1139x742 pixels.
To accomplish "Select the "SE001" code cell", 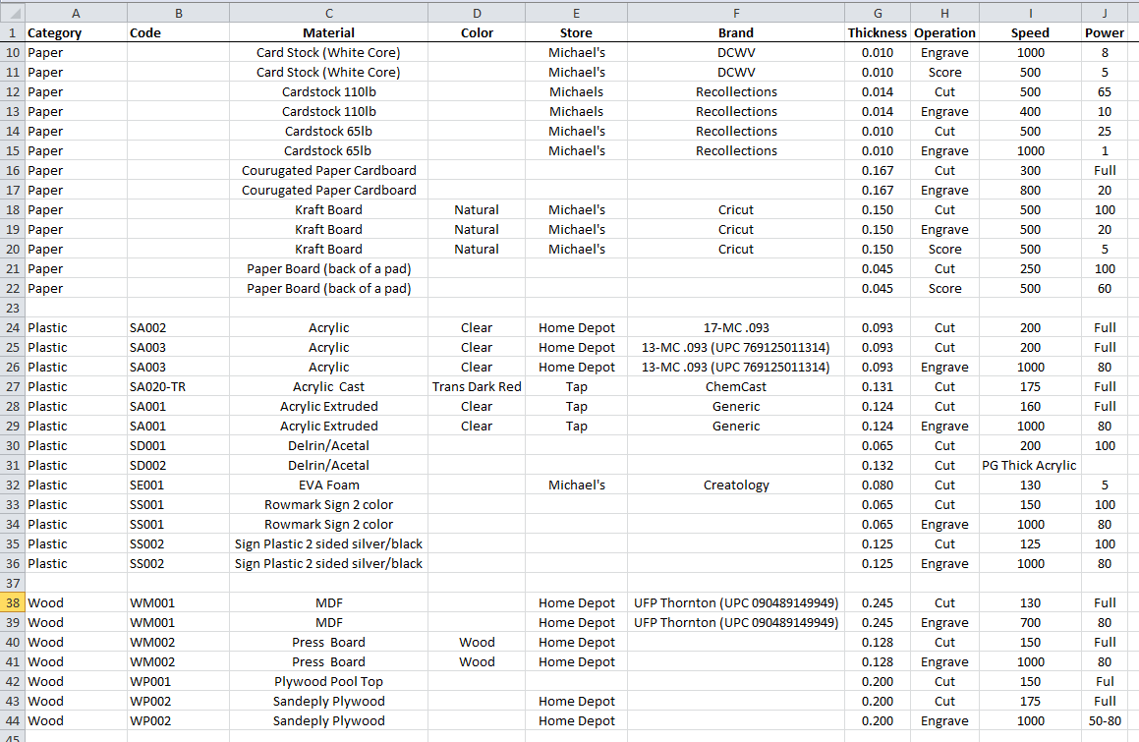I will [179, 485].
